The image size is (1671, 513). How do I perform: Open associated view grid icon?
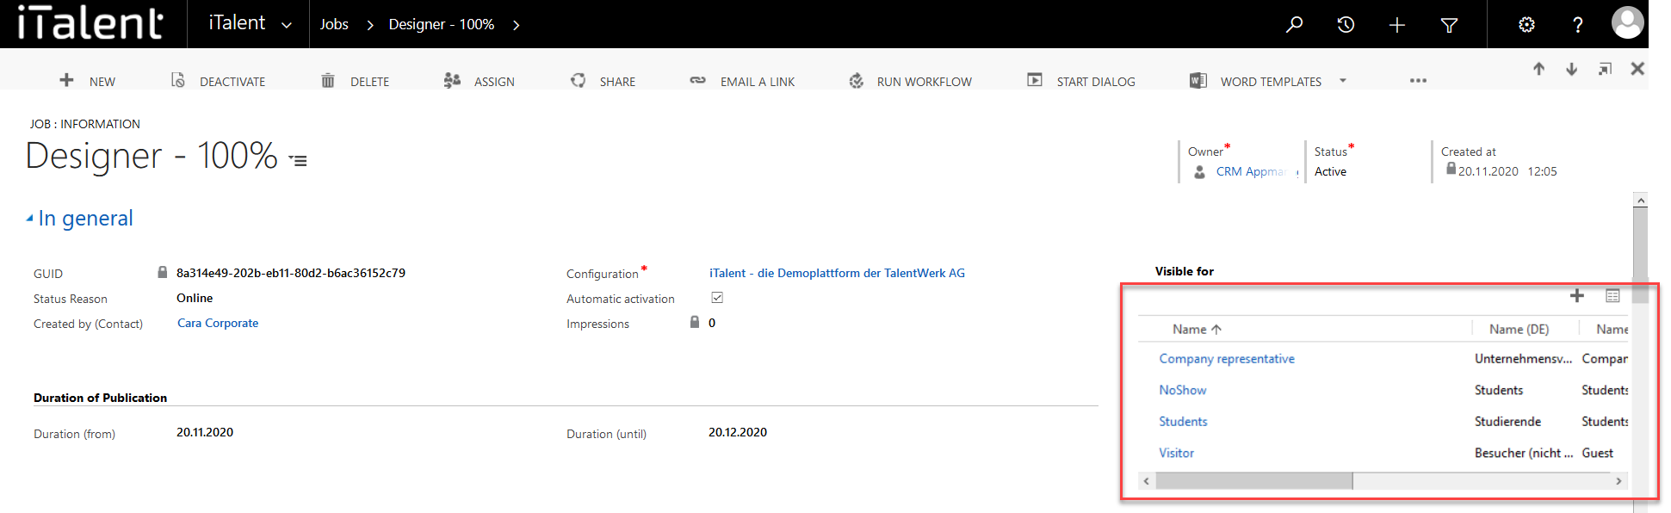tap(1612, 295)
